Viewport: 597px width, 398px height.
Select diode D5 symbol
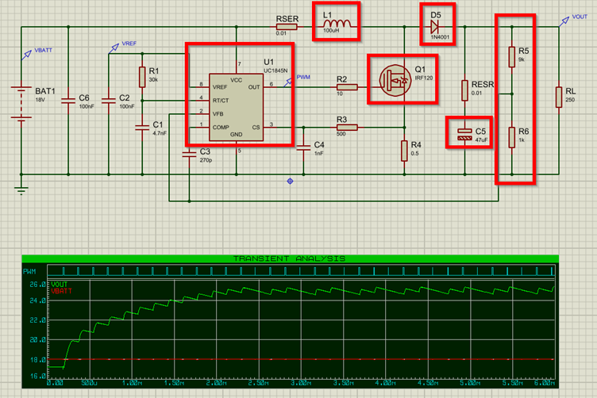(434, 27)
